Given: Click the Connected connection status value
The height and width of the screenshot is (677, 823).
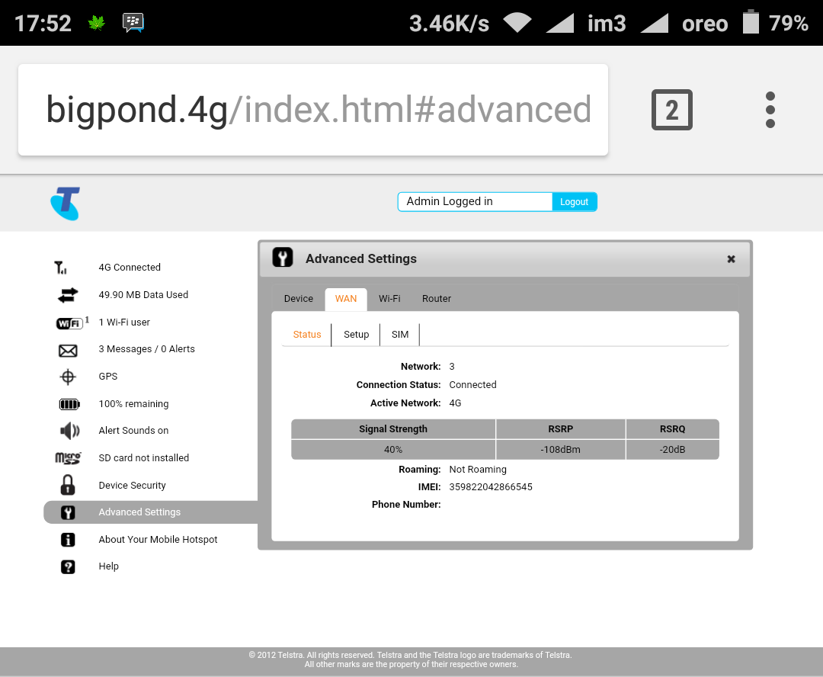Looking at the screenshot, I should 473,385.
